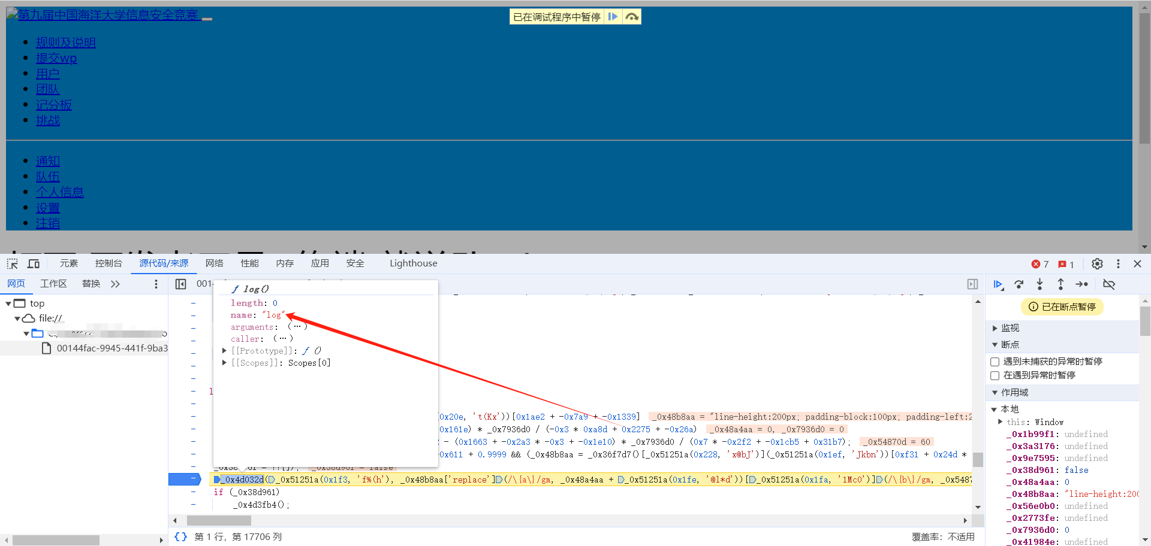This screenshot has width=1151, height=546.
Task: Click the _0x38d961: false scope entry
Action: coord(1048,470)
